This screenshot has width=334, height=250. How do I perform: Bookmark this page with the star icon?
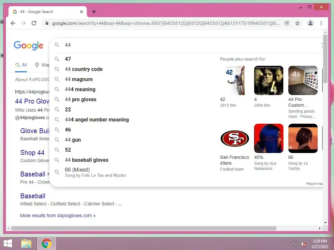coord(297,23)
